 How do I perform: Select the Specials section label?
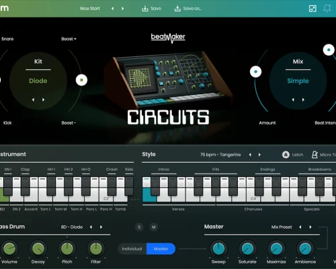(312, 209)
